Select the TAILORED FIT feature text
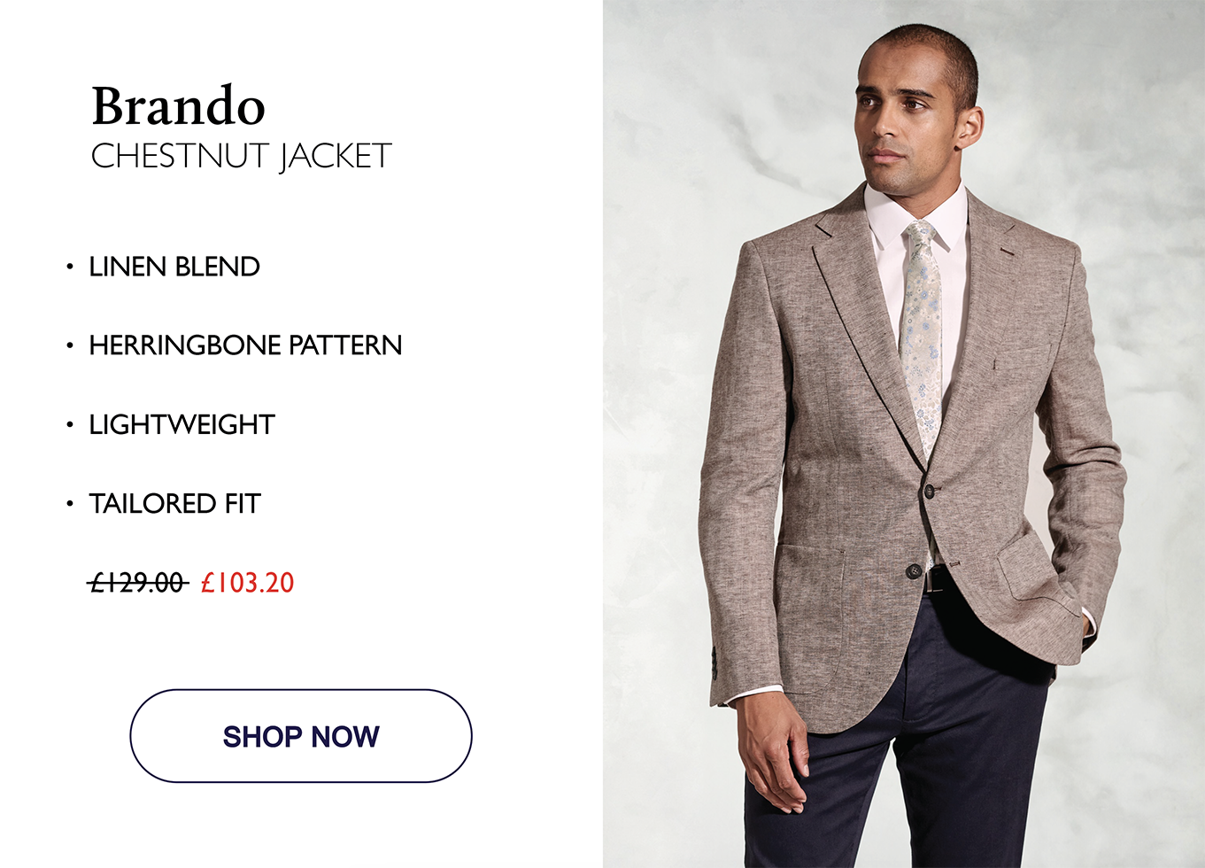This screenshot has height=868, width=1205. pyautogui.click(x=175, y=504)
